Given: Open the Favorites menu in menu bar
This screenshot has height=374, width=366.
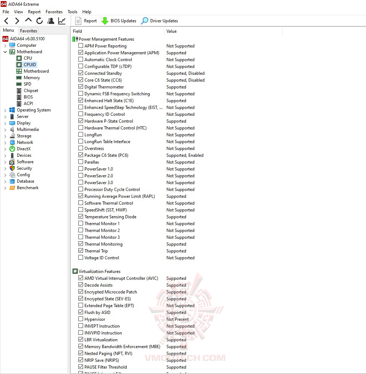Looking at the screenshot, I should (54, 12).
